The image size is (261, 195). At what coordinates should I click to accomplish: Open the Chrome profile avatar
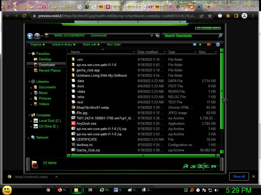point(244,16)
